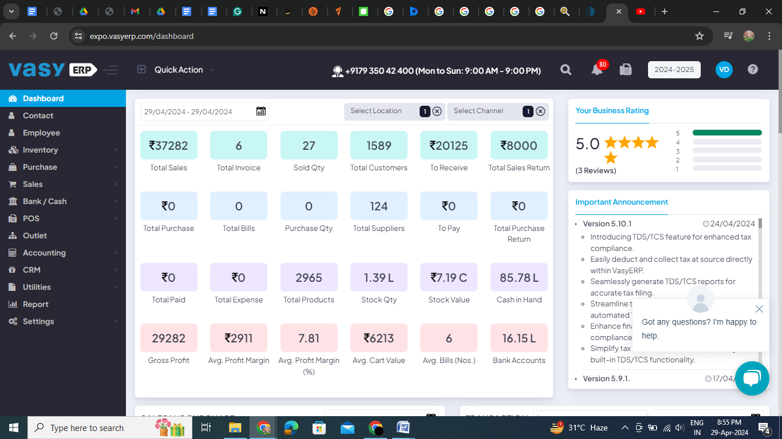Screen dimensions: 782x439
Task: Click the VasyERP logo
Action: pos(53,70)
